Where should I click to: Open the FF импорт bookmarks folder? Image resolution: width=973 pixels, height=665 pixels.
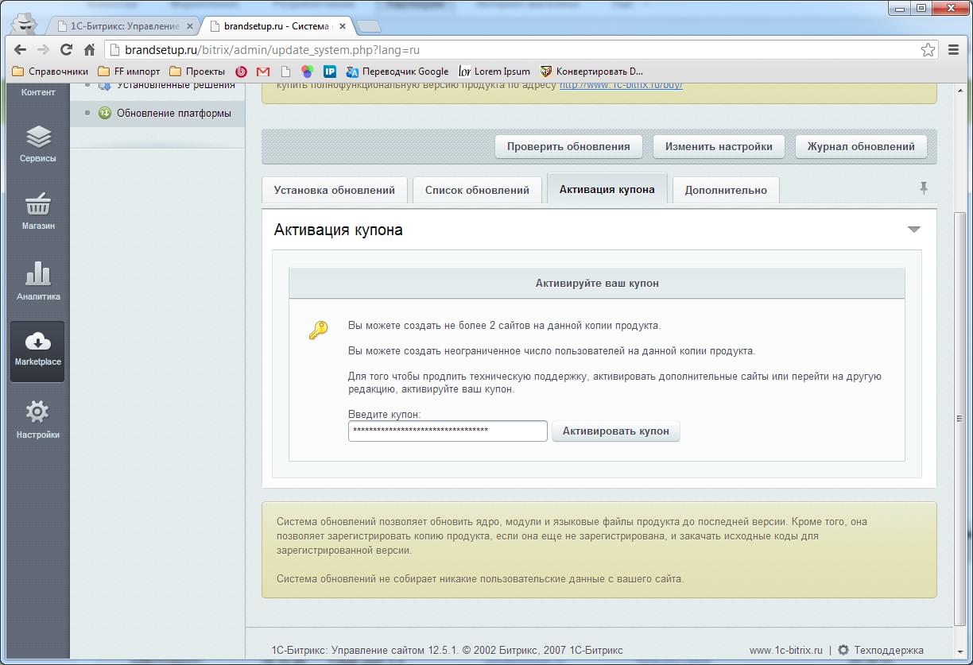pos(129,72)
